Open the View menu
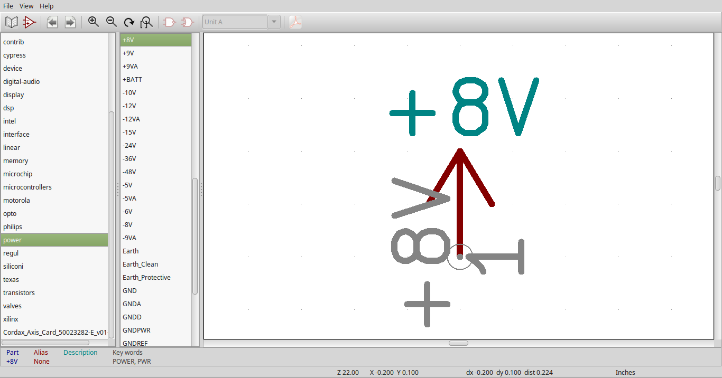 click(26, 6)
